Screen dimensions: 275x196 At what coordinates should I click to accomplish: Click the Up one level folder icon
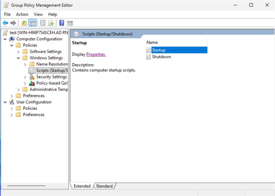pos(24,23)
